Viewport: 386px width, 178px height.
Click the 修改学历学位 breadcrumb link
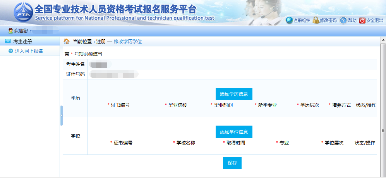(128, 41)
